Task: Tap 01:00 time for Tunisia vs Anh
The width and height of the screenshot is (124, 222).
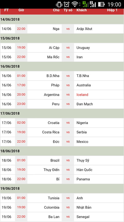Action: pyautogui.click(x=21, y=198)
